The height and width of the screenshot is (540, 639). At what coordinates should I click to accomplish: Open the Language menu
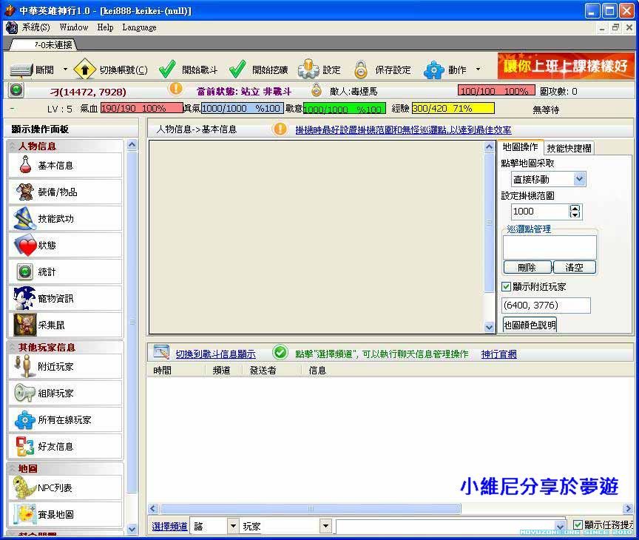coord(139,27)
